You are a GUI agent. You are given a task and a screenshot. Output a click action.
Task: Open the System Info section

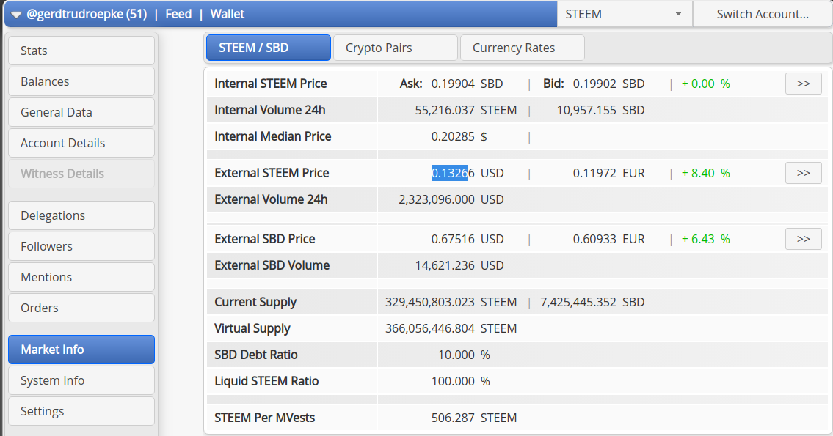pos(81,380)
